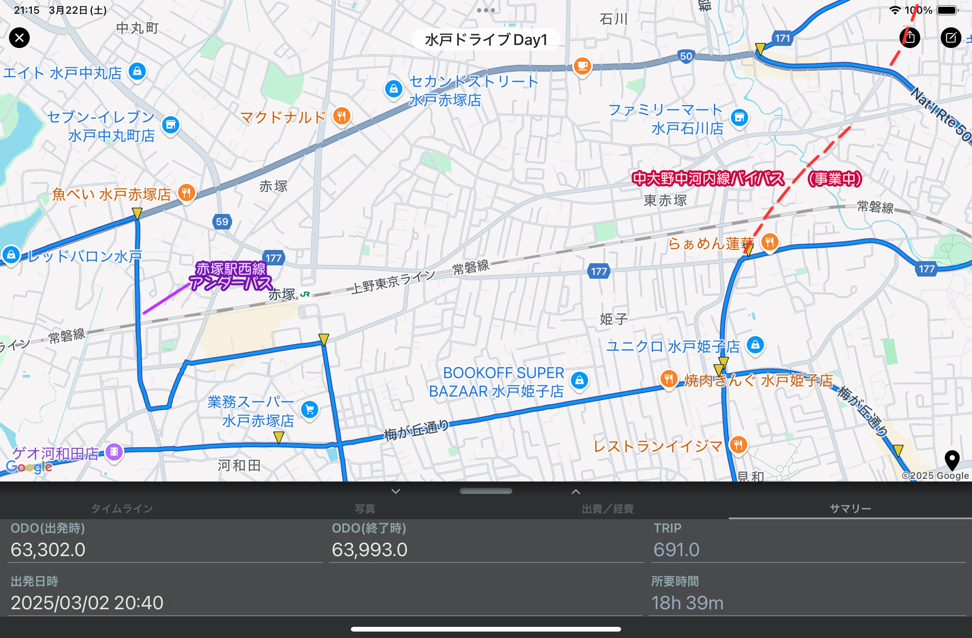Viewport: 972px width, 638px height.
Task: Tap the orange cafe cup pin
Action: point(583,66)
